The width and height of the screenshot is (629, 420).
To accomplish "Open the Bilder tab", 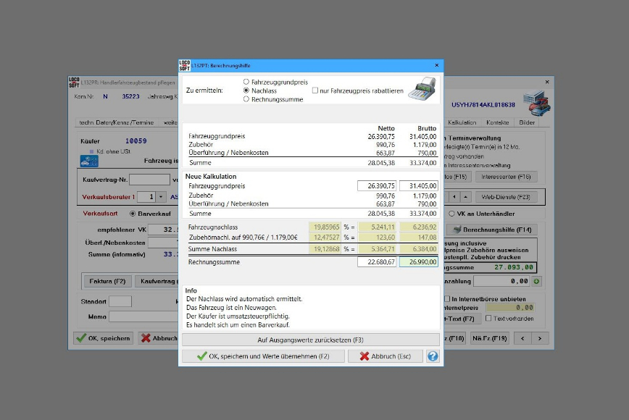I will [x=527, y=122].
